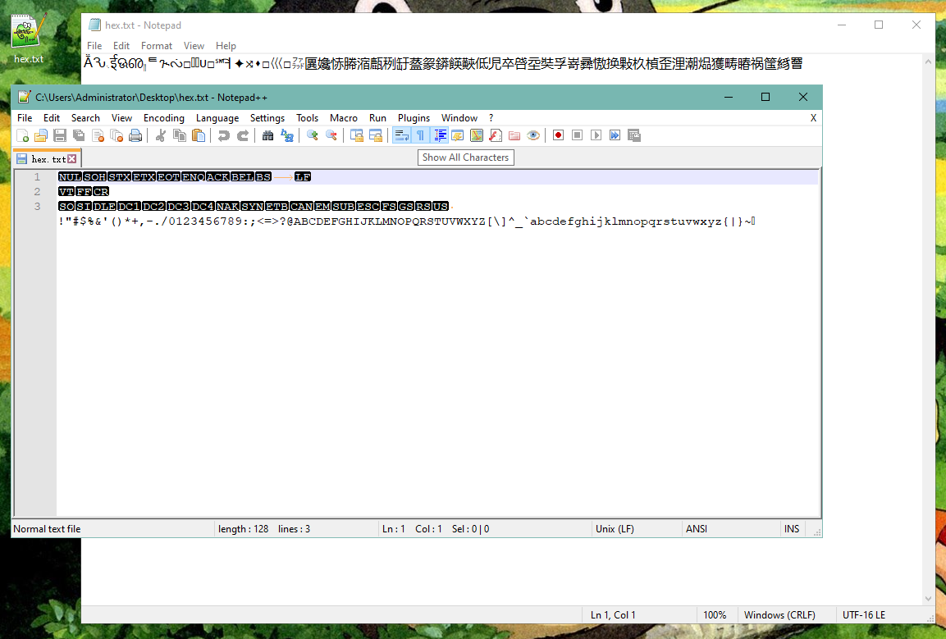Click the Ln : 1 Col : 1 status text
This screenshot has height=639, width=946.
pyautogui.click(x=412, y=528)
